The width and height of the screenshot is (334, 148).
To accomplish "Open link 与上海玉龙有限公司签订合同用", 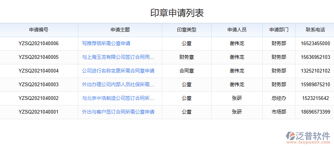I will click(118, 57).
